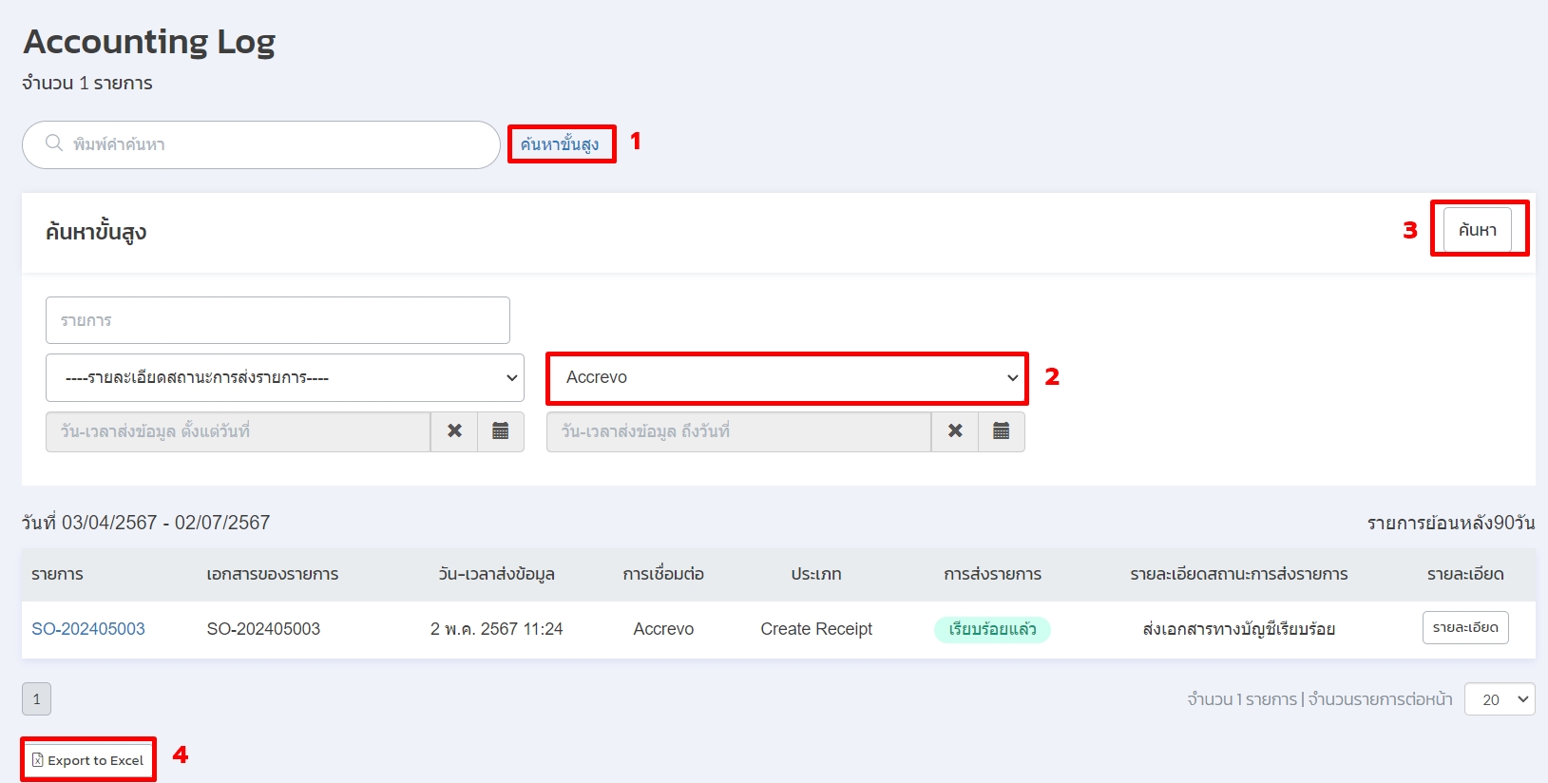Screen dimensions: 1548x783
Task: Click the รายการ text input field
Action: (x=277, y=320)
